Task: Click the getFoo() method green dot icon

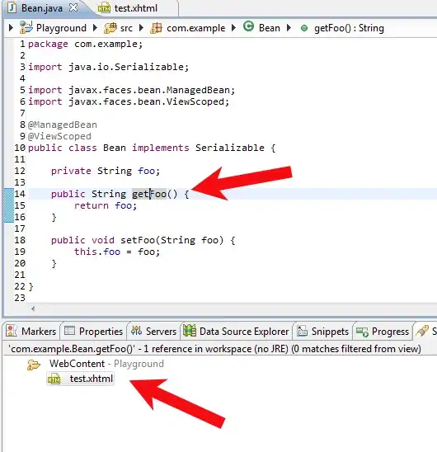Action: [303, 28]
